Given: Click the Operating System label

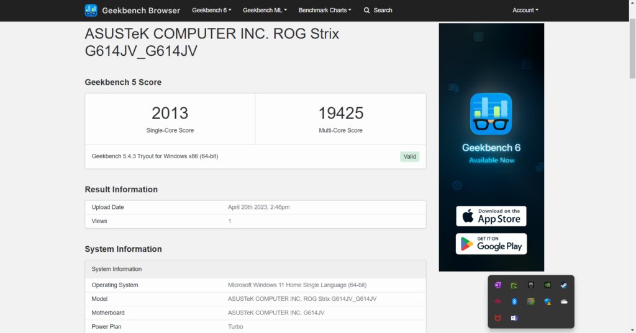Looking at the screenshot, I should [115, 285].
